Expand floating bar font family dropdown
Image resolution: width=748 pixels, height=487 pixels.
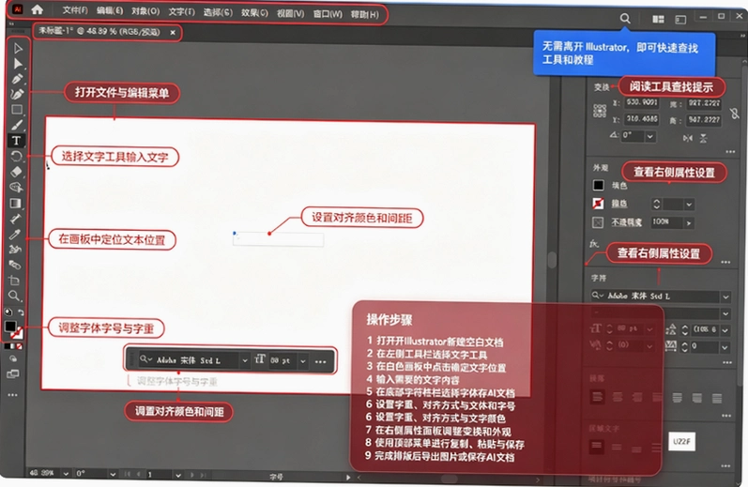click(245, 360)
